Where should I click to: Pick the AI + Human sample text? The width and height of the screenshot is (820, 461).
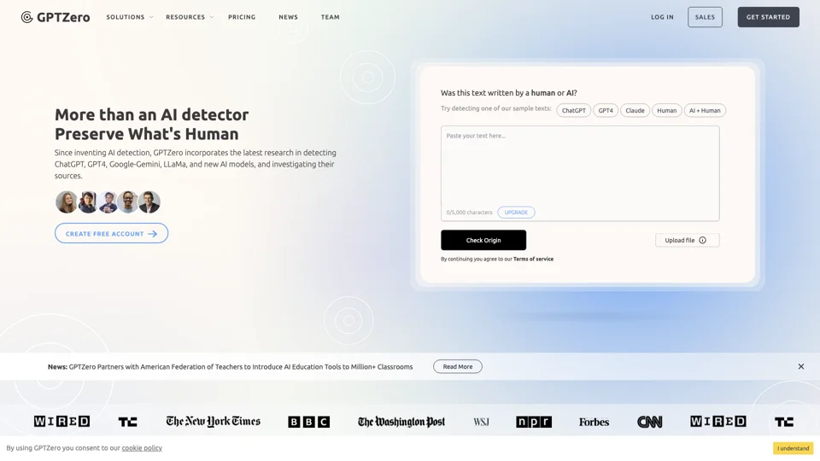point(705,110)
